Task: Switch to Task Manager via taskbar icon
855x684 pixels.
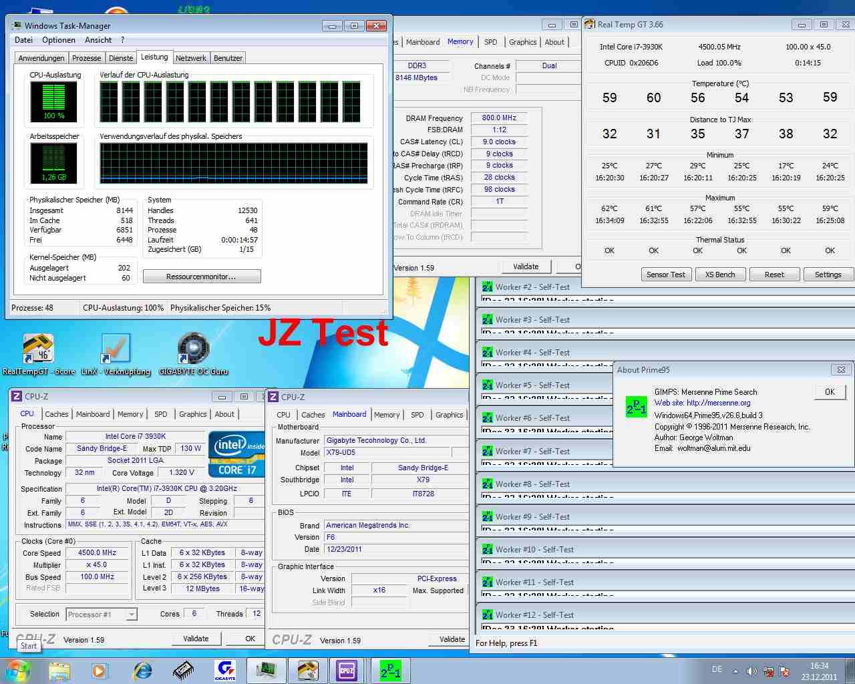Action: click(267, 671)
